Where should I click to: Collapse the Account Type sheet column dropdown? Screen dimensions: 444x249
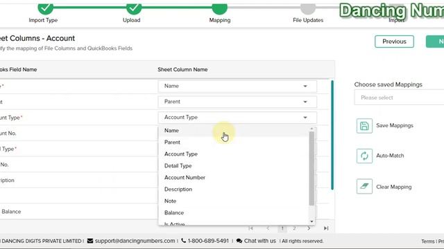click(x=237, y=118)
